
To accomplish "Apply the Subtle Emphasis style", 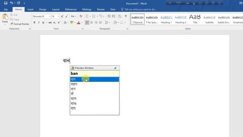I will (224, 19).
